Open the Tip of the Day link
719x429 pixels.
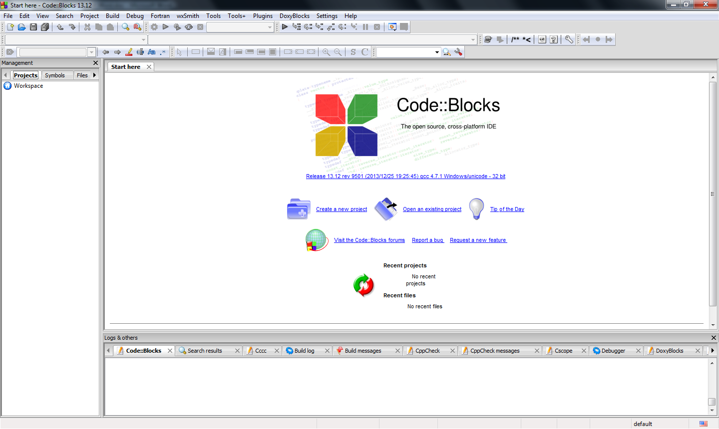(x=507, y=210)
